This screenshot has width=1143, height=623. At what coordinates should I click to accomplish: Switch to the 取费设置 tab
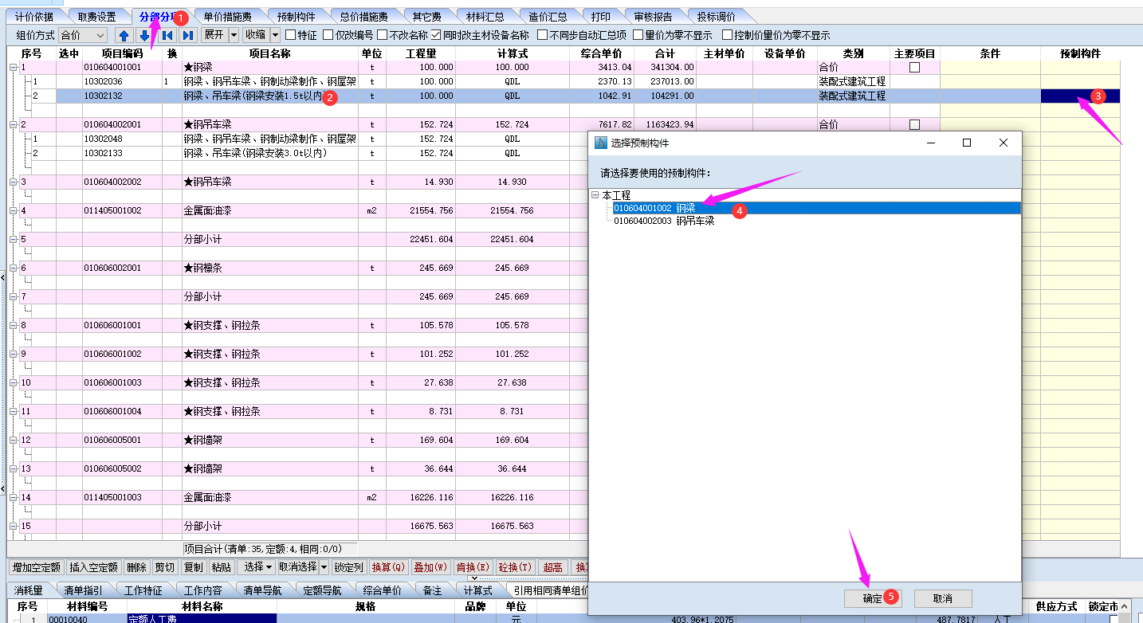(96, 16)
